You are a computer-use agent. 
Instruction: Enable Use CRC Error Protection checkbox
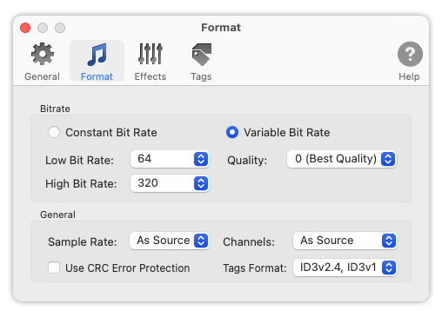54,267
